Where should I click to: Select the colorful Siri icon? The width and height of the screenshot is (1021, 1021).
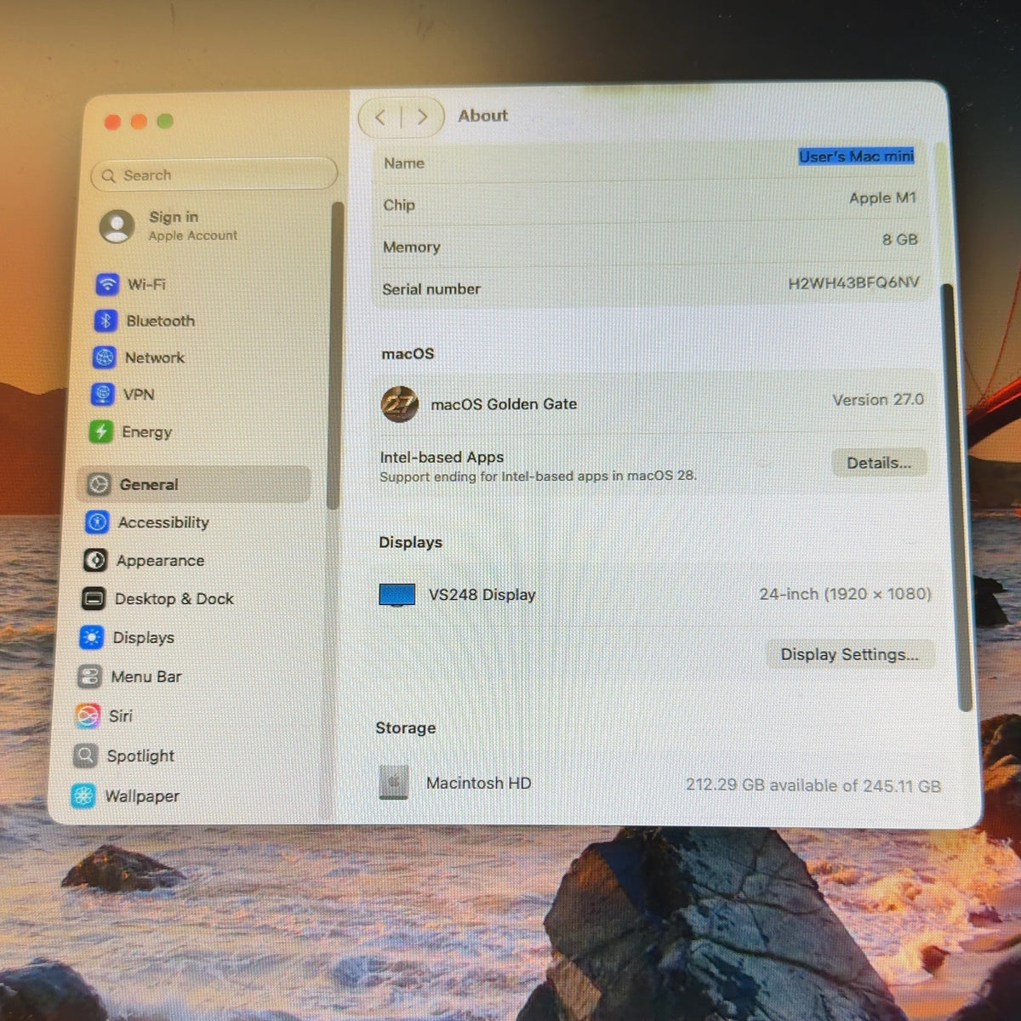(x=88, y=716)
